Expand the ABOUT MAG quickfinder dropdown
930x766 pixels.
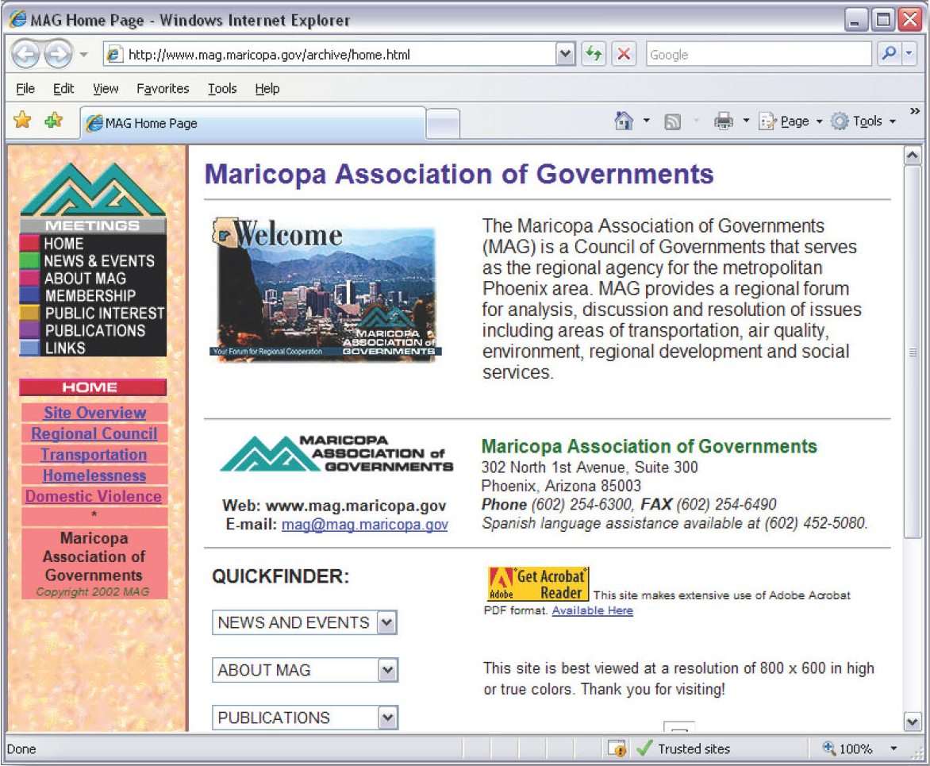(387, 671)
